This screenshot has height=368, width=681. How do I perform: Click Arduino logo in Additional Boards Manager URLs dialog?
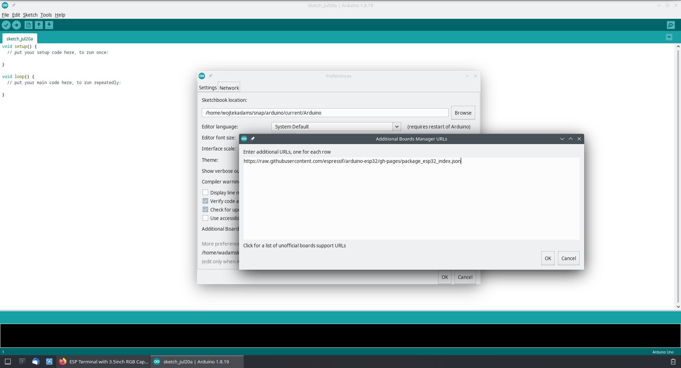244,139
